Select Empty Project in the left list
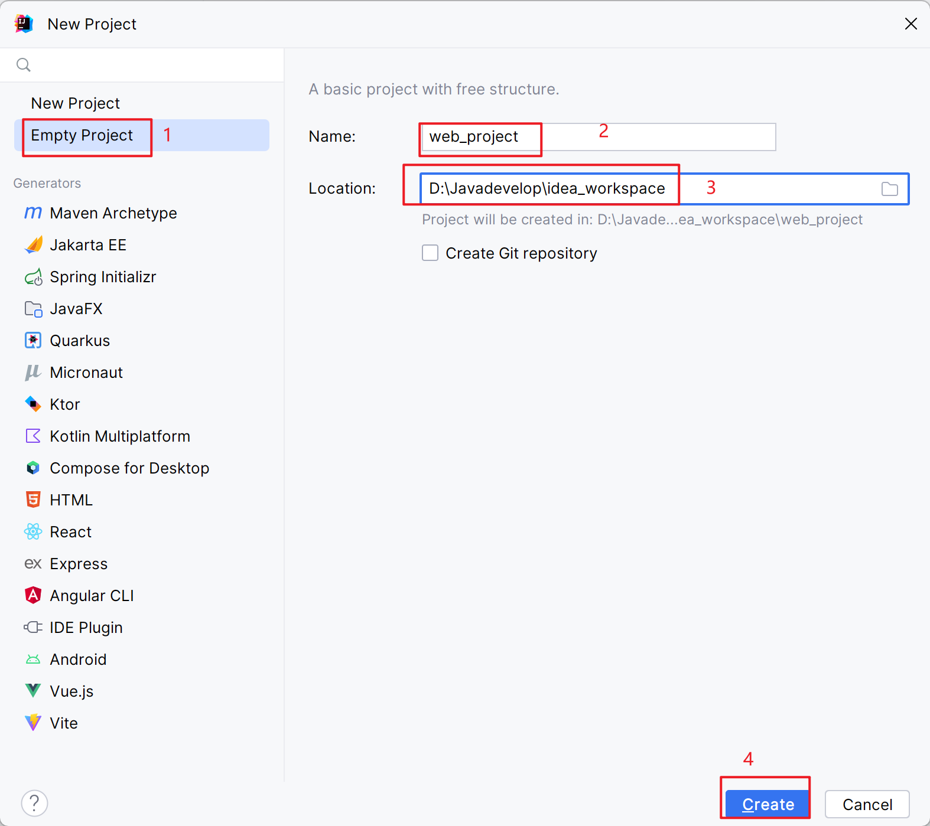This screenshot has height=826, width=930. 142,135
